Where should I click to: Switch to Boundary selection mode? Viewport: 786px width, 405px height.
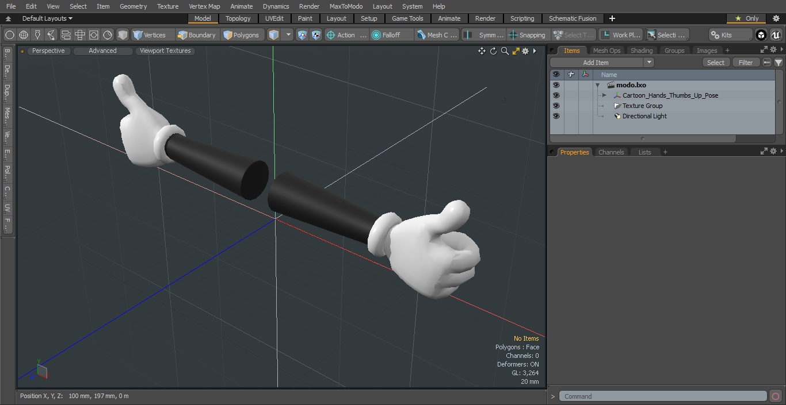pos(197,35)
